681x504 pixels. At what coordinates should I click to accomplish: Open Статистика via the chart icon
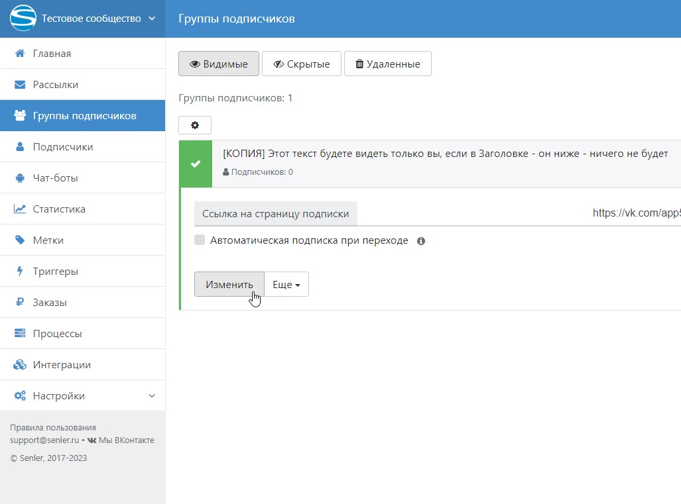(20, 209)
